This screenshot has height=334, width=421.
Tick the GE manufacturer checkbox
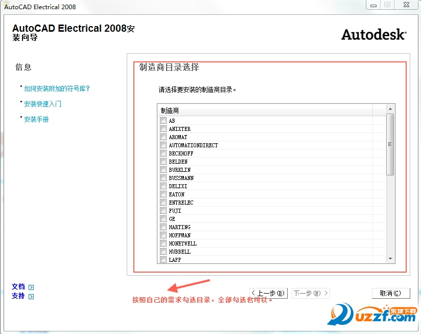(x=163, y=219)
